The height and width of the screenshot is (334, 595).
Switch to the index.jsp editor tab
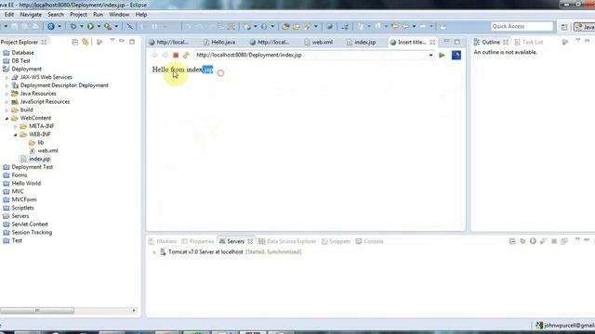pos(362,42)
